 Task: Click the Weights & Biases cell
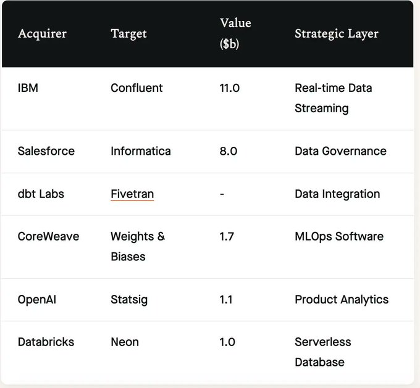point(138,246)
